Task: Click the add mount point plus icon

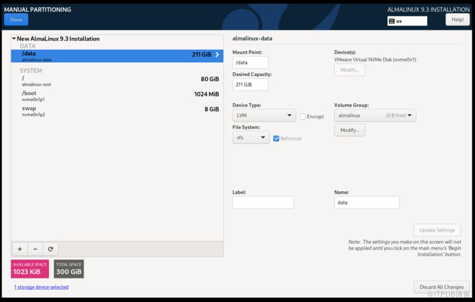Action: tap(20, 249)
